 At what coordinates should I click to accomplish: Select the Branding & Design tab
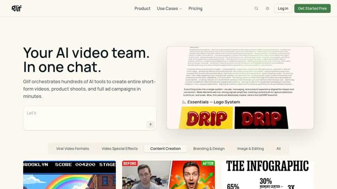pyautogui.click(x=209, y=149)
